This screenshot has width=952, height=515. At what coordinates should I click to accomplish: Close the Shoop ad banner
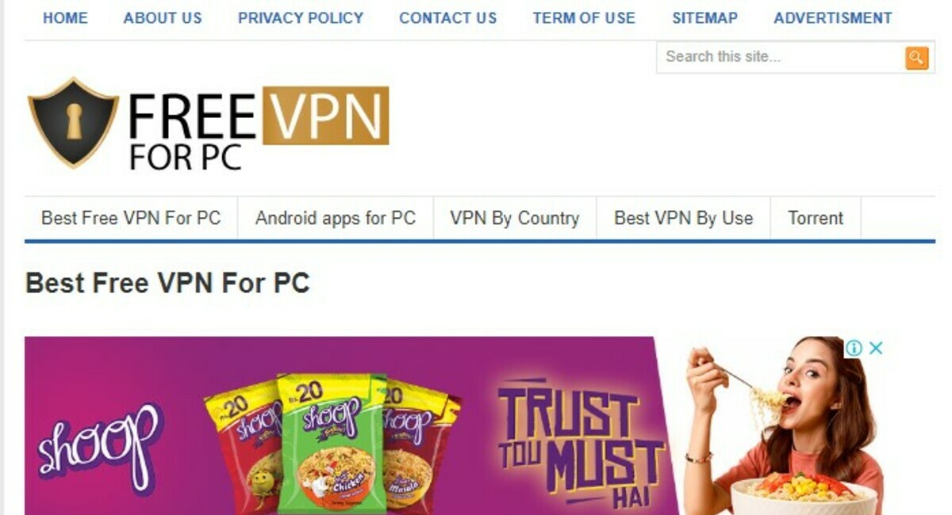pyautogui.click(x=876, y=348)
